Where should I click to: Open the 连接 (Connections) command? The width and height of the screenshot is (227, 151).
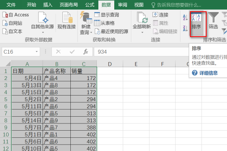(x=160, y=15)
